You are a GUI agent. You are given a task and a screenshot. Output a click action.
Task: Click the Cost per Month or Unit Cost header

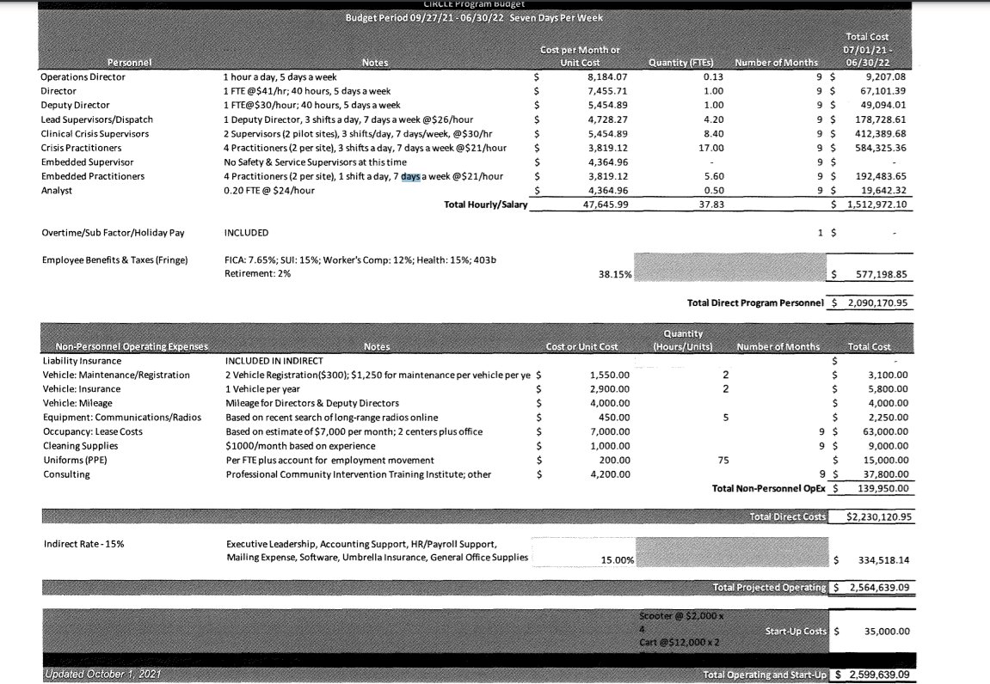click(580, 56)
